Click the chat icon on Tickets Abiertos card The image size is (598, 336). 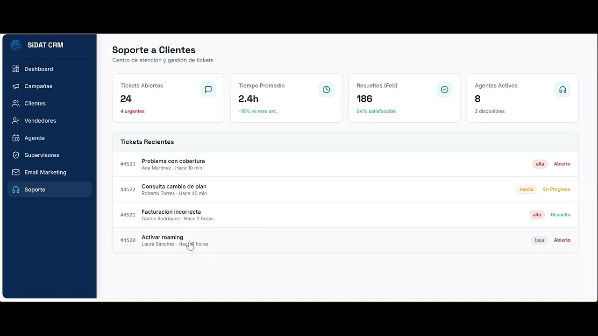208,89
